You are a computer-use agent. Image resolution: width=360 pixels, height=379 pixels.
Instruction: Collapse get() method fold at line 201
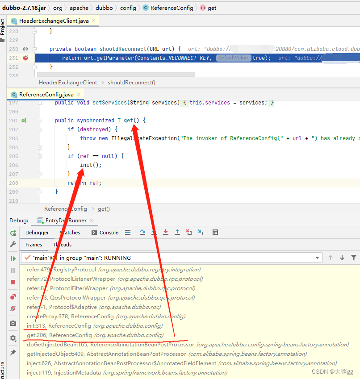(x=40, y=121)
